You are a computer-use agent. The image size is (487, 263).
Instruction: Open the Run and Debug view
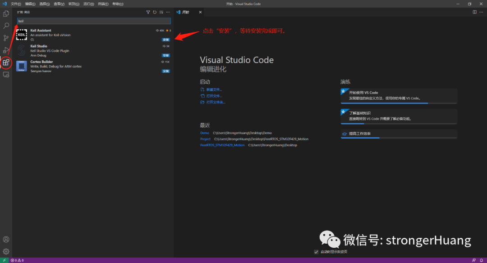[6, 50]
